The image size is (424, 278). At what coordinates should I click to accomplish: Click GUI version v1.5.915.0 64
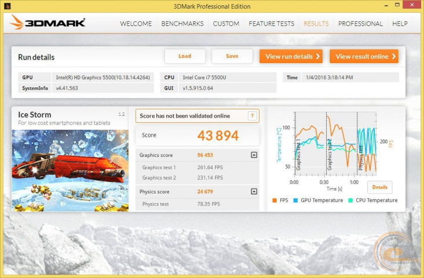click(228, 88)
